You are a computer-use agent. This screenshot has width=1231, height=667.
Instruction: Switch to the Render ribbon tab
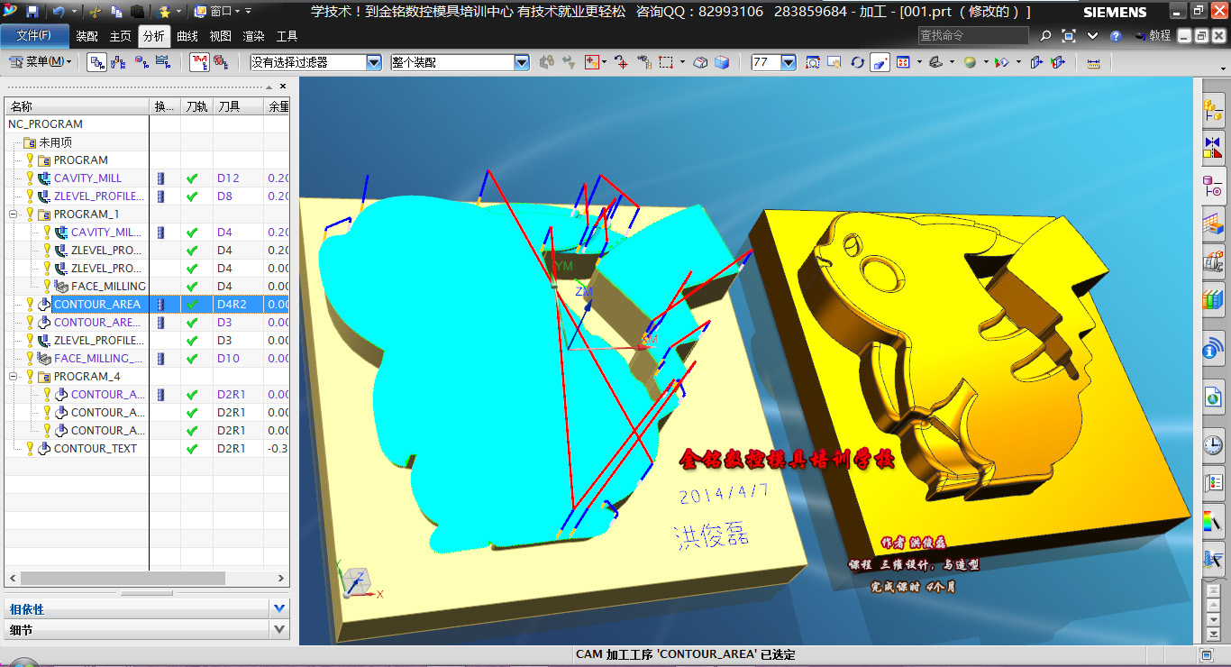(x=253, y=36)
